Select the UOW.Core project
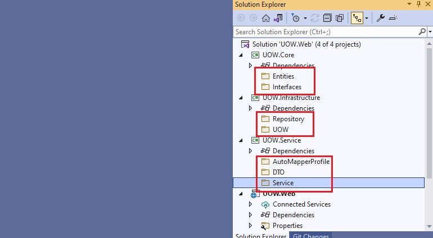 (278, 55)
